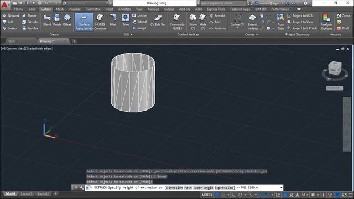
Task: Open the Parametric ribbon tab
Action: pyautogui.click(x=93, y=9)
